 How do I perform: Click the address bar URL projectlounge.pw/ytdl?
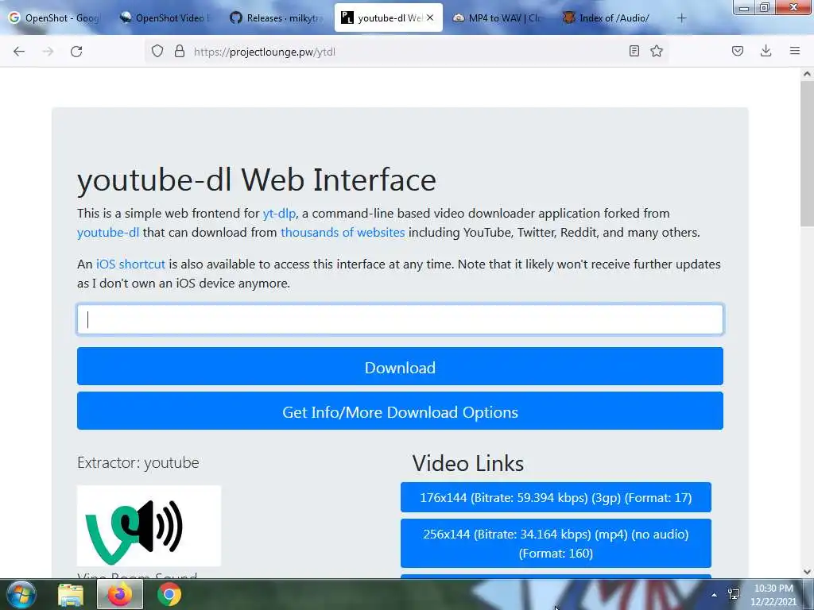[264, 52]
